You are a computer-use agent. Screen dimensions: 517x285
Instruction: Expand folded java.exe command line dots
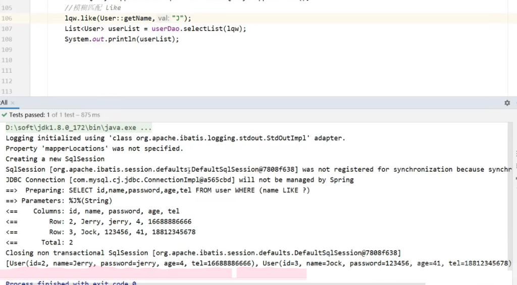coord(146,128)
